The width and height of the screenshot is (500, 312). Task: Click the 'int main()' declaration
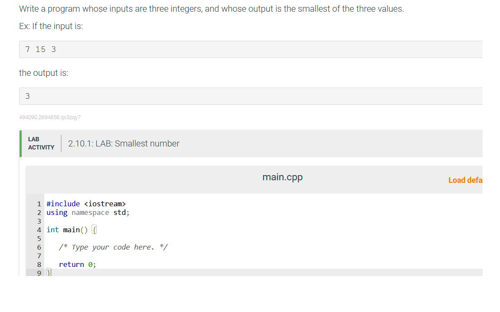tap(67, 230)
